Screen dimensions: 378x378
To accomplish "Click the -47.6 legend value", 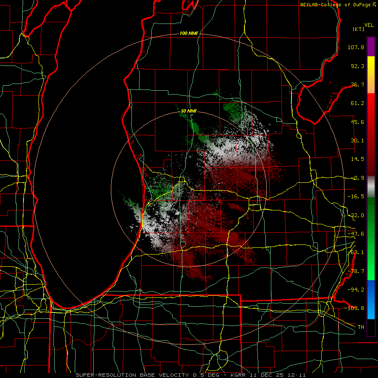I will (356, 234).
